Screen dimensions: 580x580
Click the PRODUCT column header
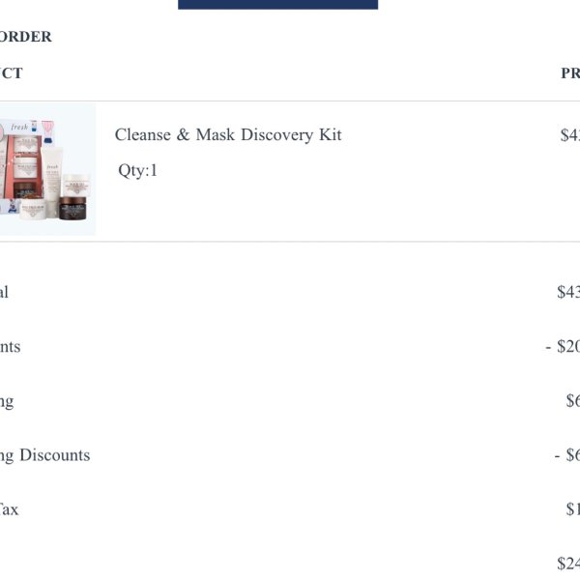coord(12,73)
